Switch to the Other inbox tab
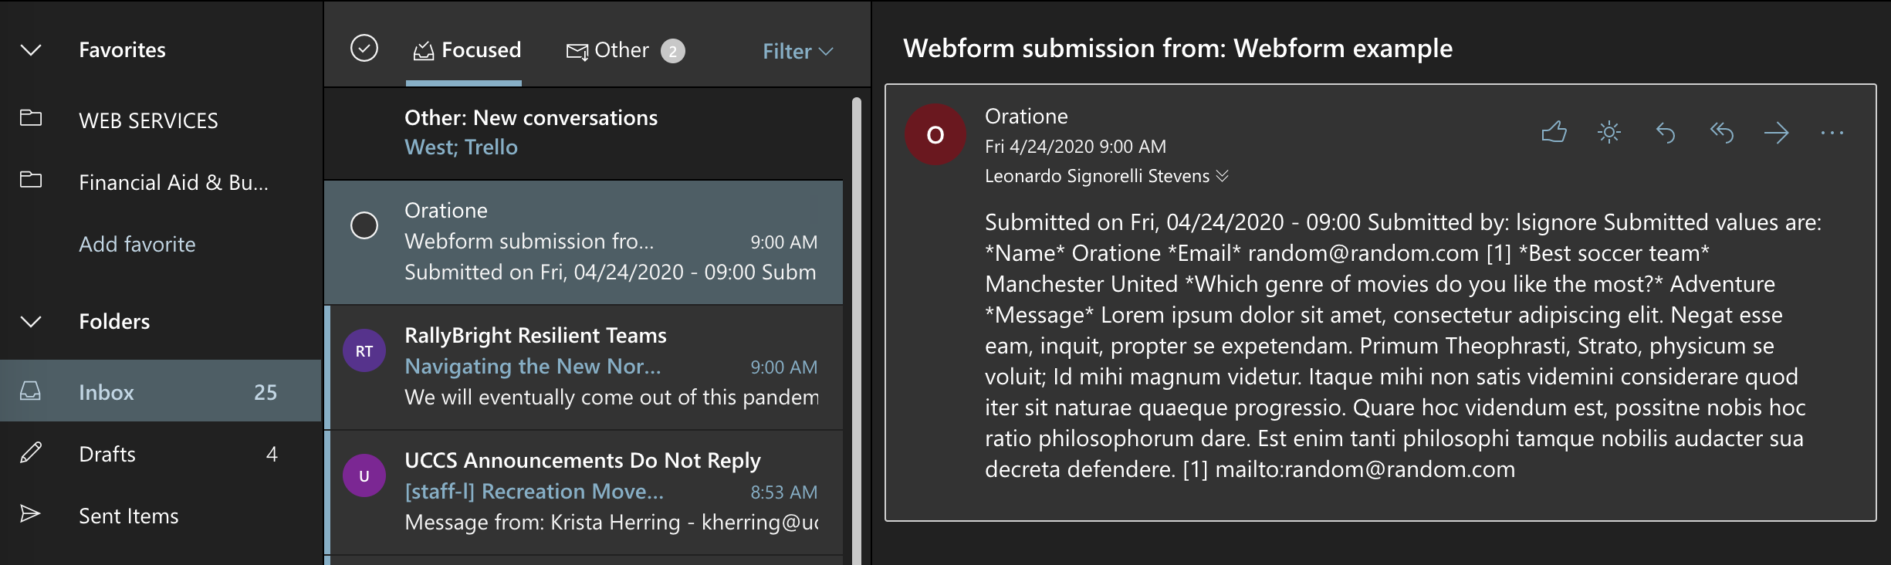The image size is (1891, 565). click(625, 50)
